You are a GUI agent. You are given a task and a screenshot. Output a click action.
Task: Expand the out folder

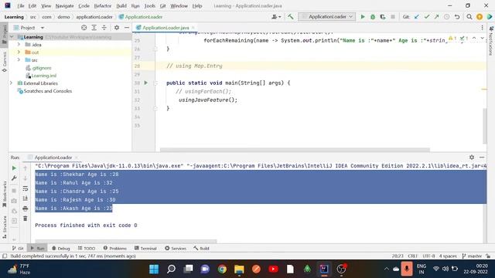(x=19, y=52)
